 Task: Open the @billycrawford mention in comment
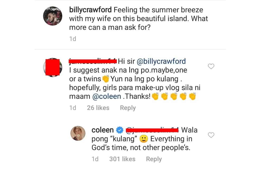tap(161, 61)
